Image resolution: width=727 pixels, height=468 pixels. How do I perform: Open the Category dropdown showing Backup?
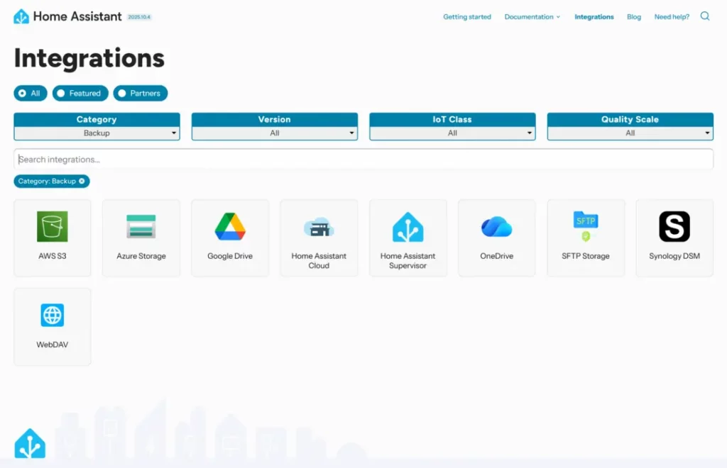click(x=97, y=133)
